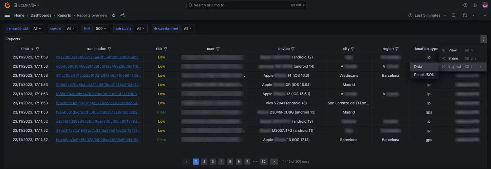
Task: Open the user profile avatar
Action: pyautogui.click(x=485, y=5)
